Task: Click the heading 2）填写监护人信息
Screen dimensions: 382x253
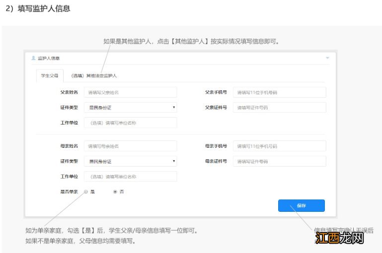Action: click(38, 8)
